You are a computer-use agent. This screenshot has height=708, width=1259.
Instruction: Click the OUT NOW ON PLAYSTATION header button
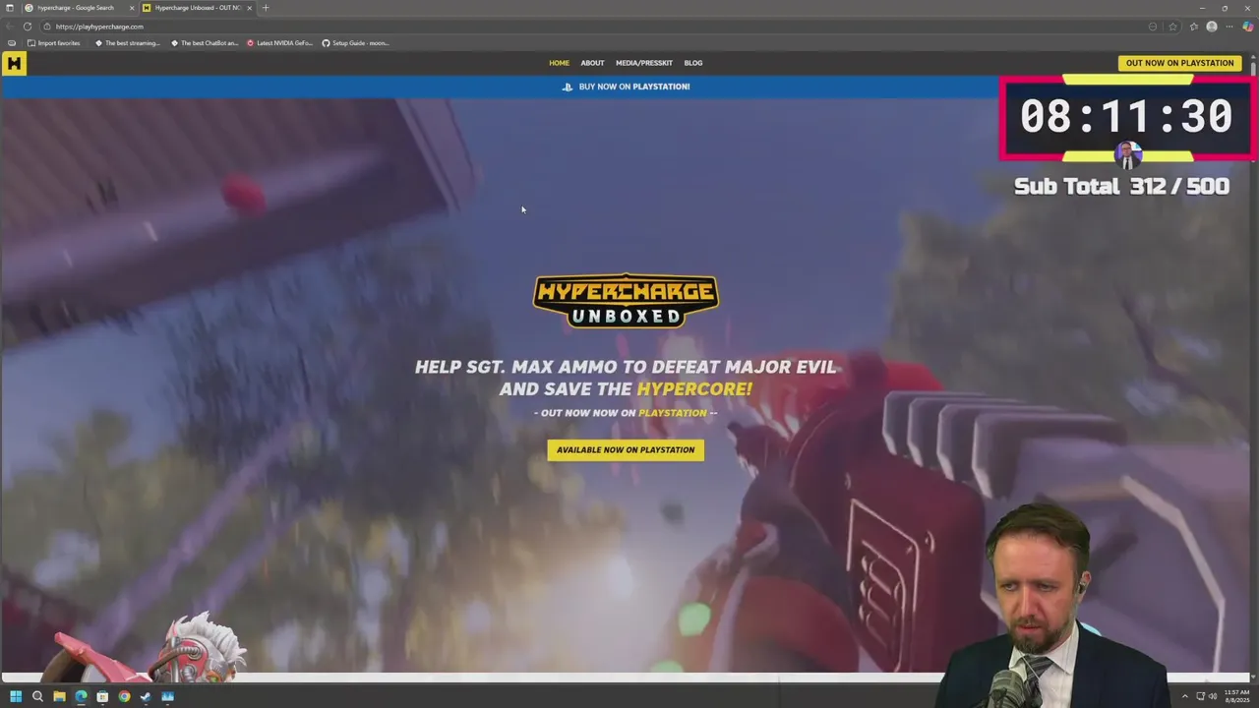tap(1179, 63)
